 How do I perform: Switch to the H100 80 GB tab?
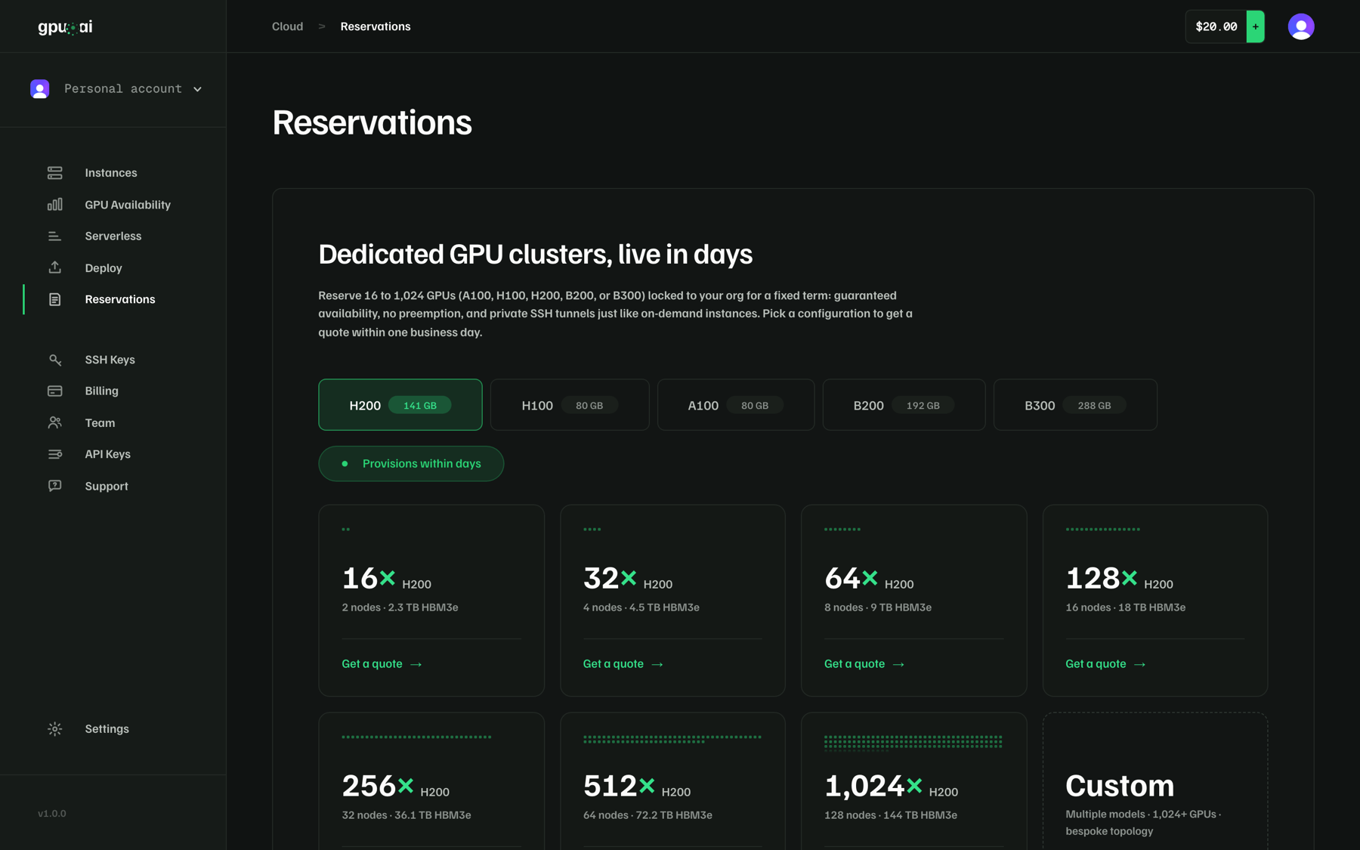click(570, 405)
